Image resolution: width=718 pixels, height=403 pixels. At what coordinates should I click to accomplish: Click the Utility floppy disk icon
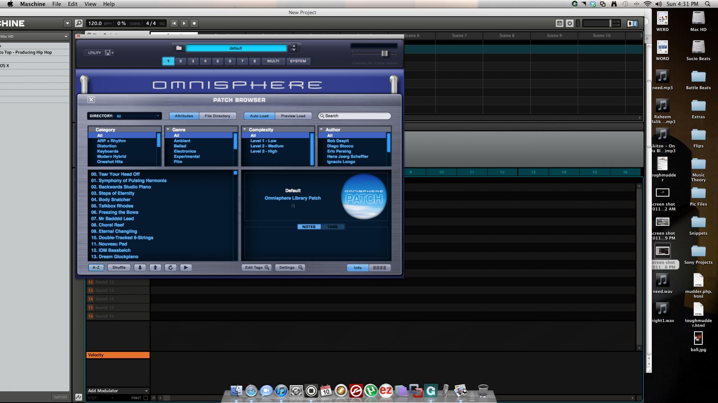click(107, 53)
